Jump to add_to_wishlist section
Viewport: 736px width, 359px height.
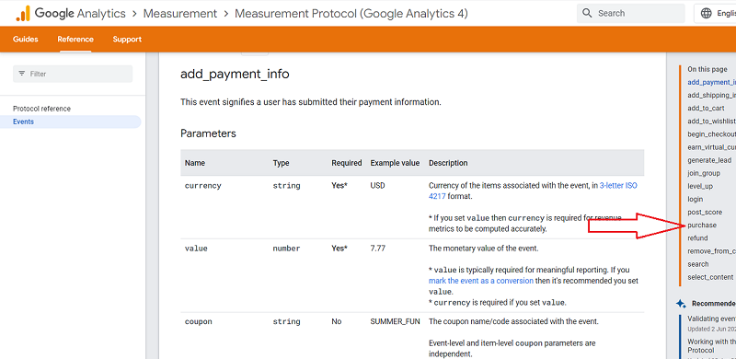point(711,122)
